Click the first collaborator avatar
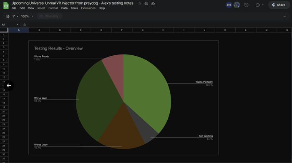 coord(229,5)
